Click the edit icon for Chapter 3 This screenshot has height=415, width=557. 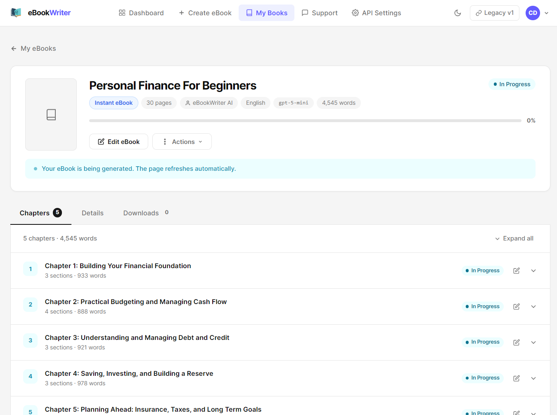(x=517, y=342)
